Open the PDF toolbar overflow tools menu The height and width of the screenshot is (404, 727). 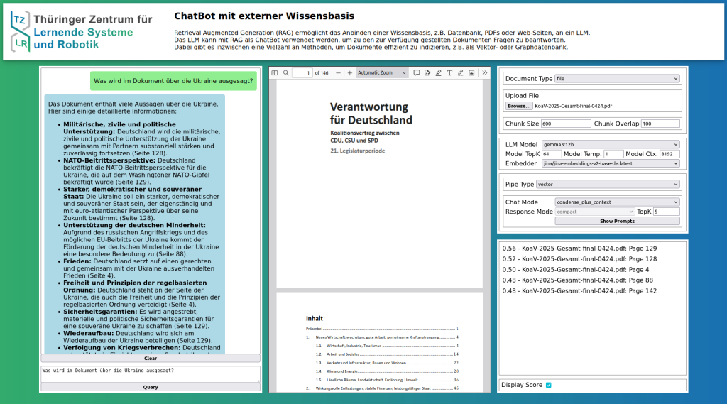485,72
